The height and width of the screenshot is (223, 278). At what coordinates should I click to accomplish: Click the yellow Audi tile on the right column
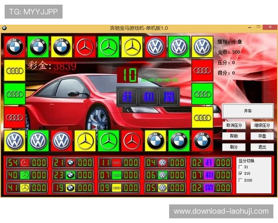tap(202, 117)
